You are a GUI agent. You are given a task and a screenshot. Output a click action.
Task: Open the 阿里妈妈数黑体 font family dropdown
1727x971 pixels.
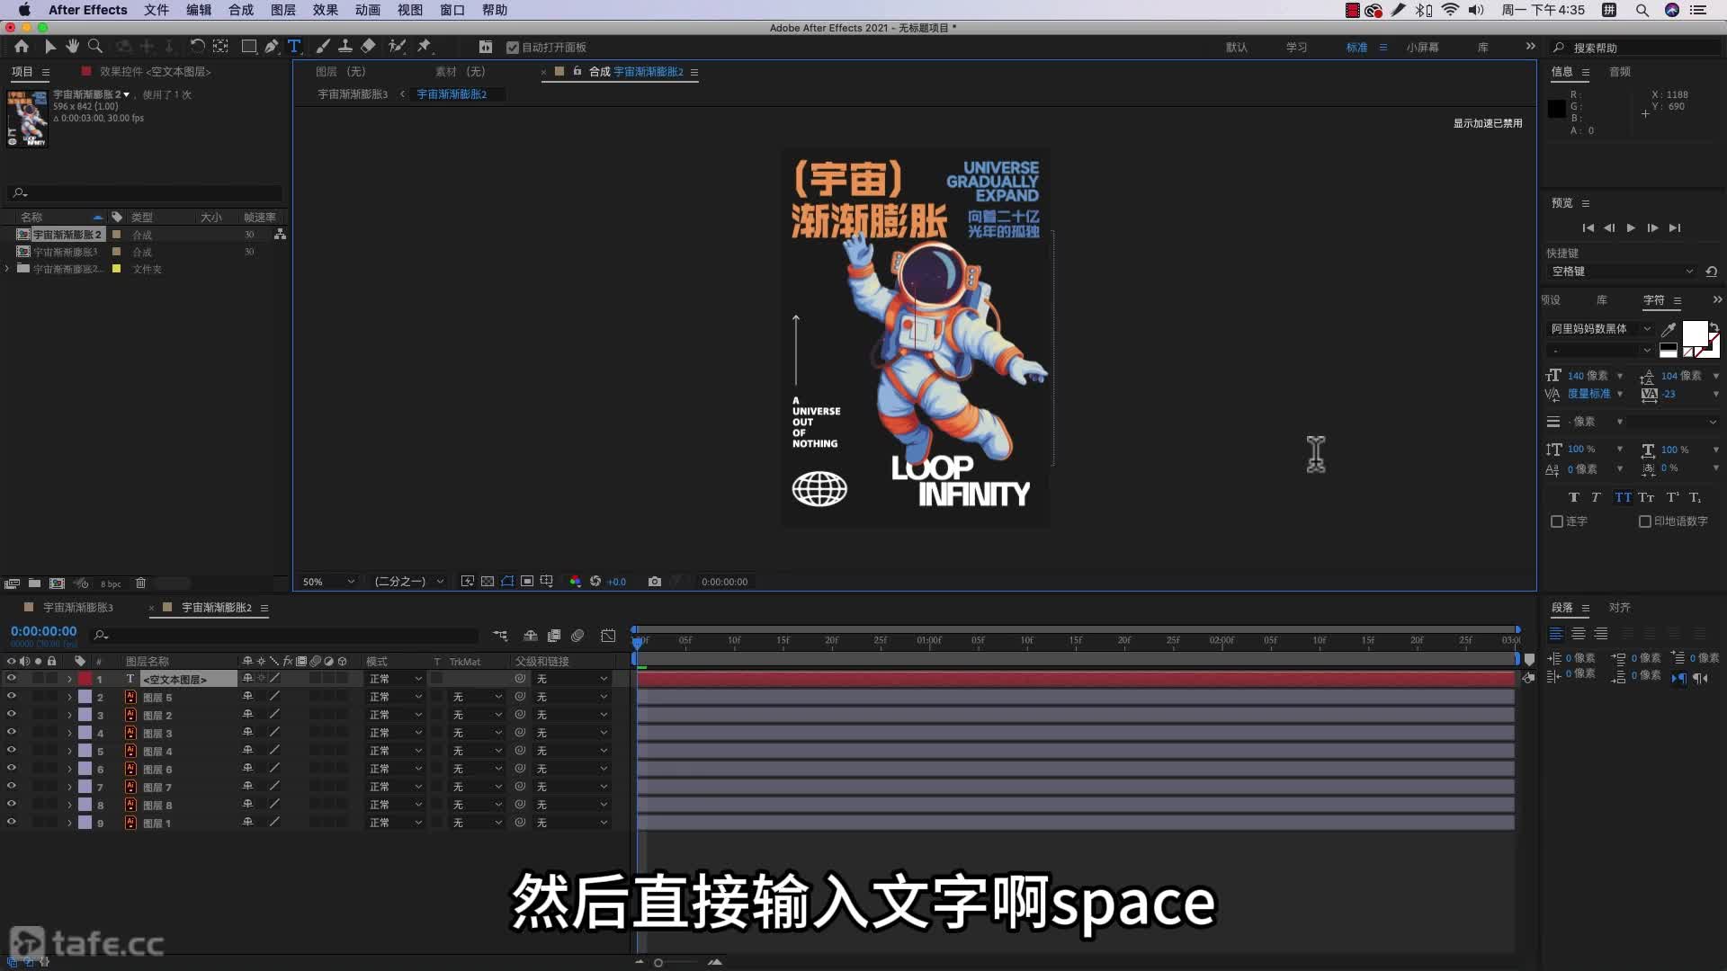tap(1649, 328)
